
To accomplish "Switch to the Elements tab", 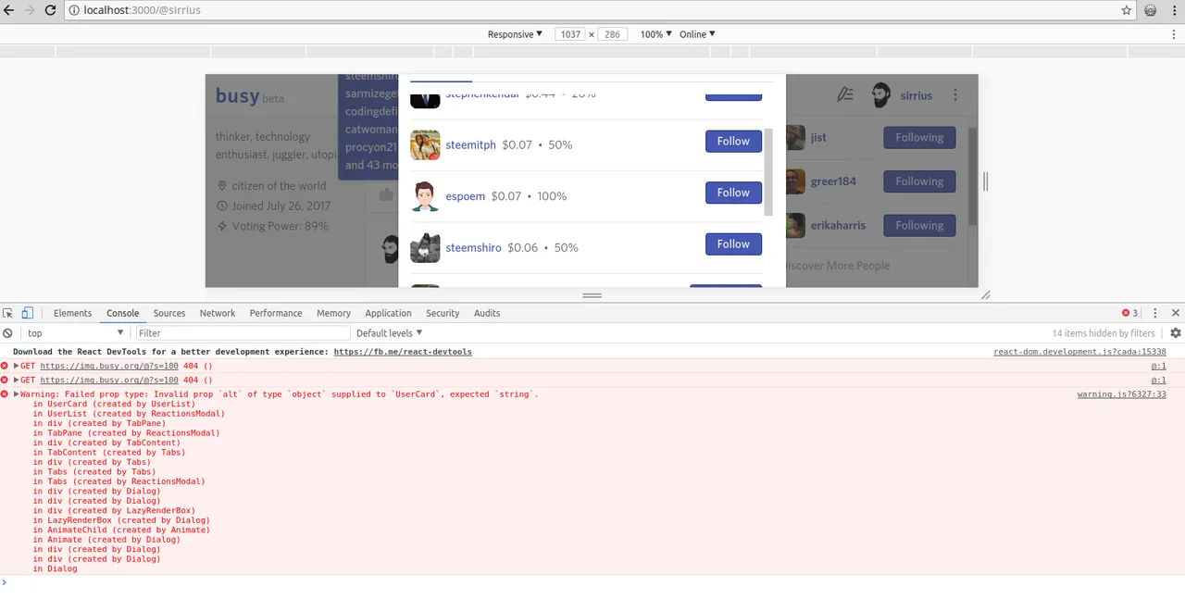I will click(x=72, y=313).
